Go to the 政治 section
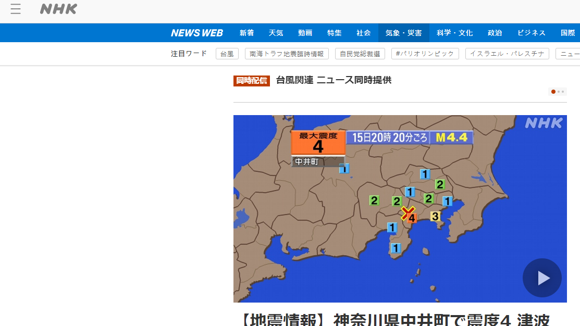This screenshot has height=326, width=580. [495, 33]
